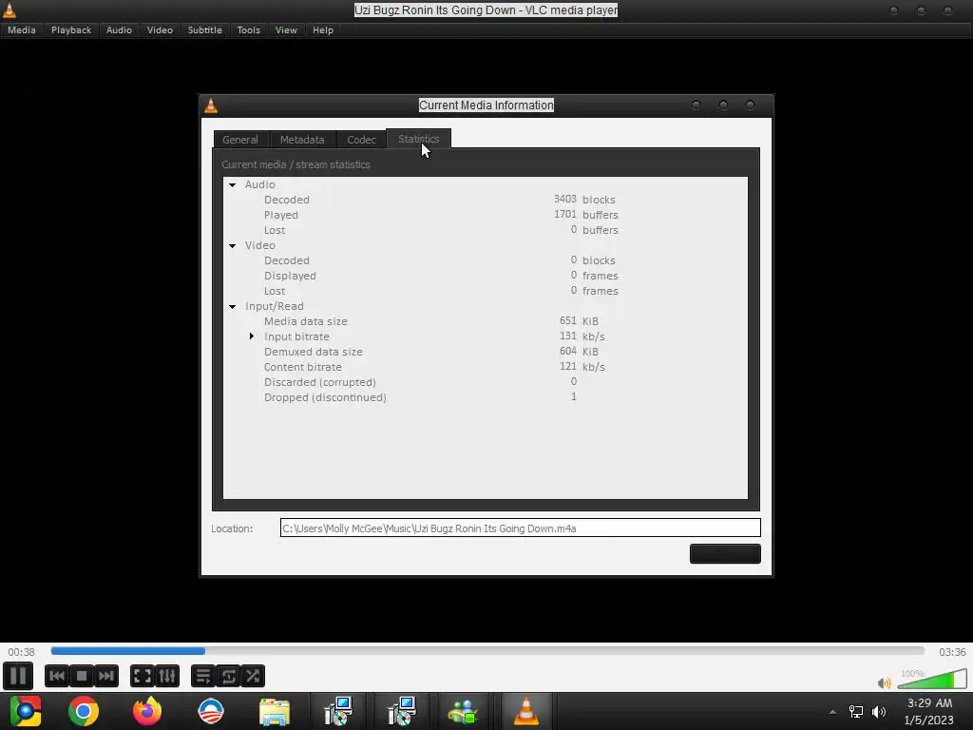Viewport: 973px width, 730px height.
Task: Open Google Chrome from taskbar
Action: [x=84, y=711]
